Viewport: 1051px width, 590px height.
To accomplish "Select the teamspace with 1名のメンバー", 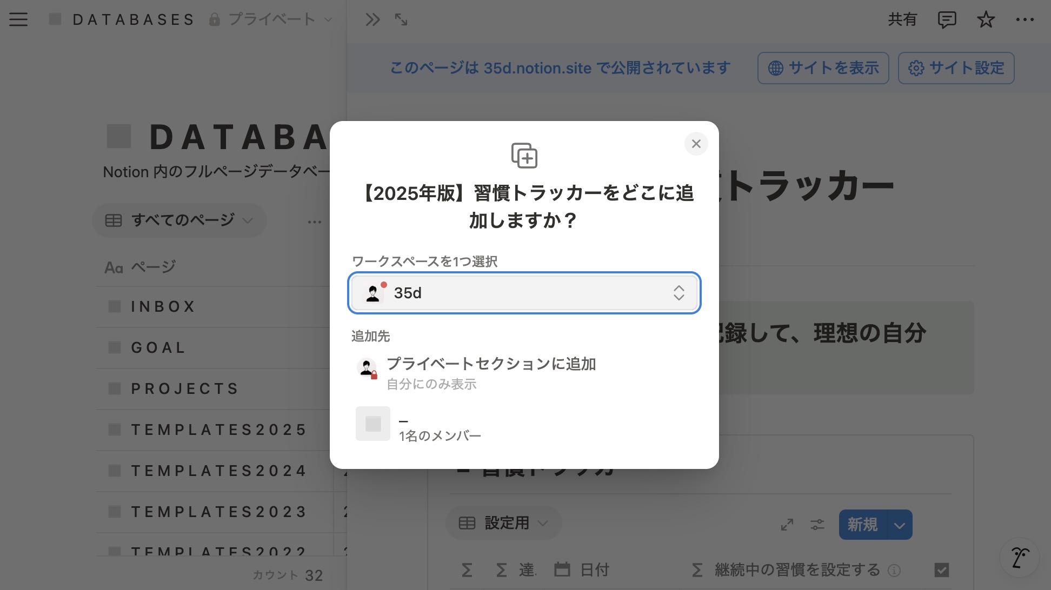I will point(524,424).
